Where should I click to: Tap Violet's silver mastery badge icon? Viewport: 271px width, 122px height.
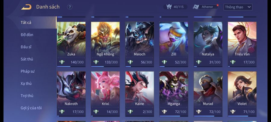point(233,112)
